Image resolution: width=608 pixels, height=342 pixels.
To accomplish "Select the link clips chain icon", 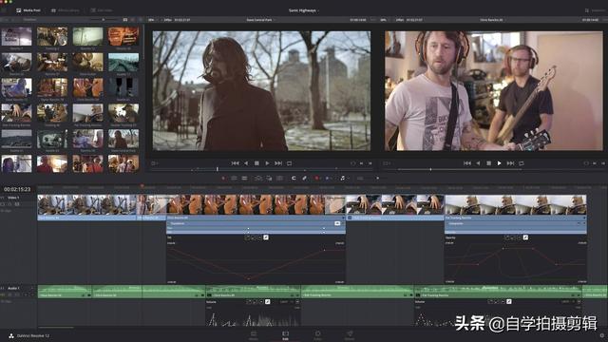I will tap(304, 178).
